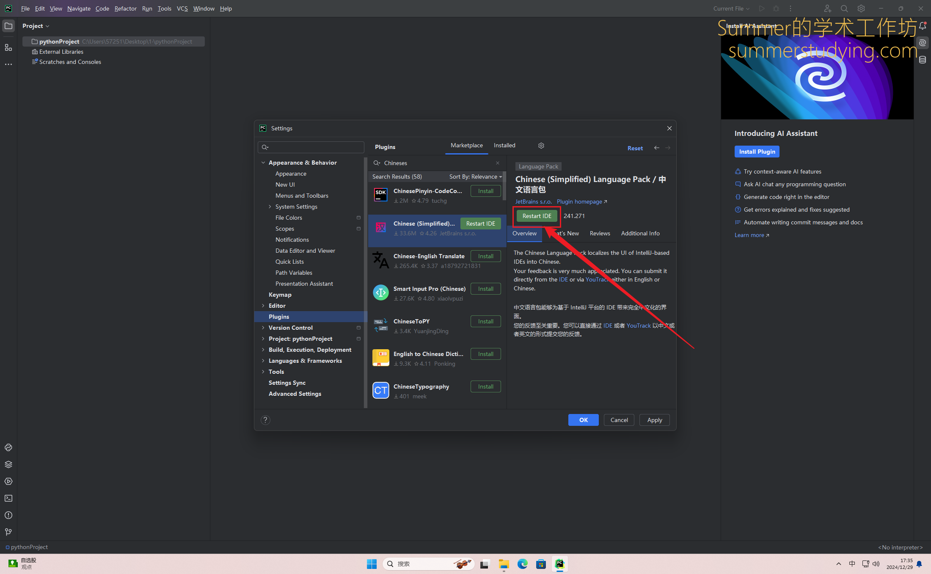Image resolution: width=931 pixels, height=574 pixels.
Task: Open the Reviews tab of plugin
Action: [600, 233]
